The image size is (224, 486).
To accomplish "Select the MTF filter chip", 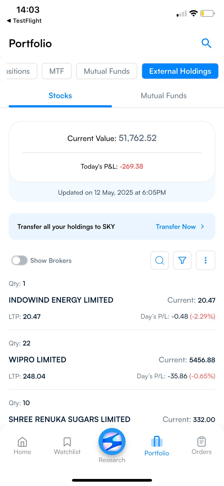I will 57,71.
